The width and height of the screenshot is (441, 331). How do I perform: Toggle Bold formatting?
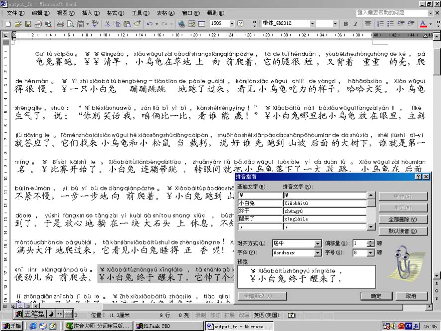point(346,24)
